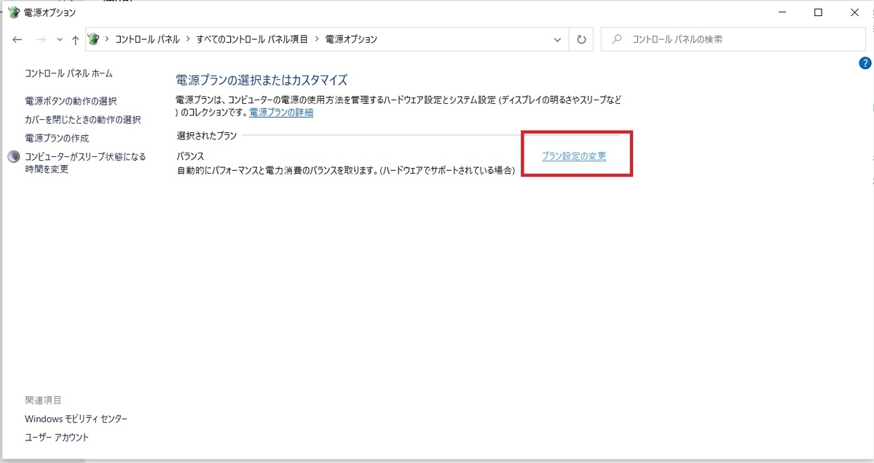Open 電源ボタンの動作の選択 settings
This screenshot has width=874, height=463.
pos(71,101)
